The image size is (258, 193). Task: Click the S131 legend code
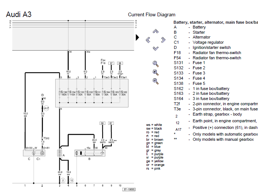click(x=178, y=63)
